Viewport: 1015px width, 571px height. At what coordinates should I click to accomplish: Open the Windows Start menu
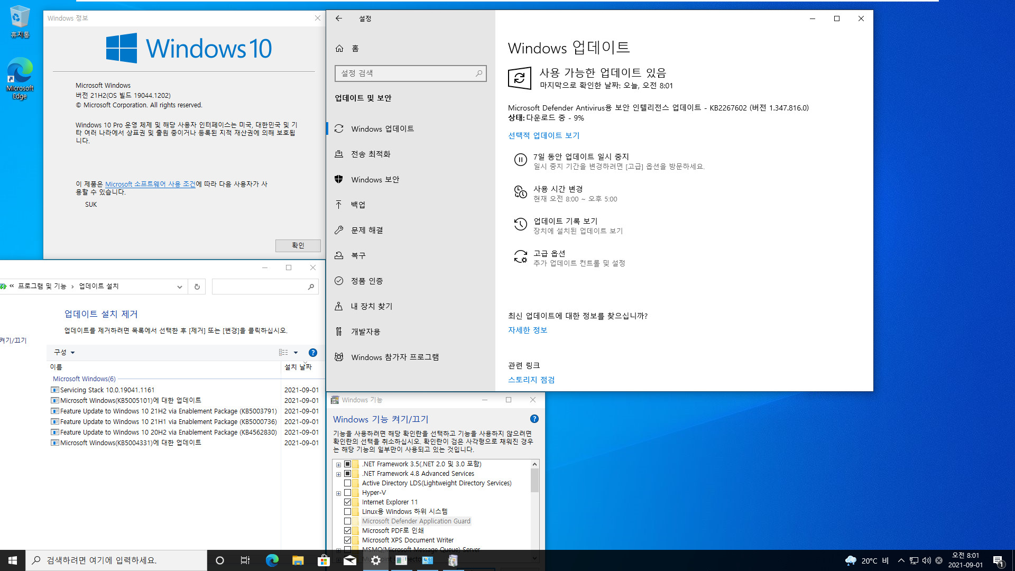point(13,560)
